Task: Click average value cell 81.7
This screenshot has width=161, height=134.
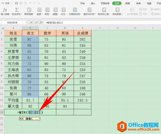Action: [30, 100]
